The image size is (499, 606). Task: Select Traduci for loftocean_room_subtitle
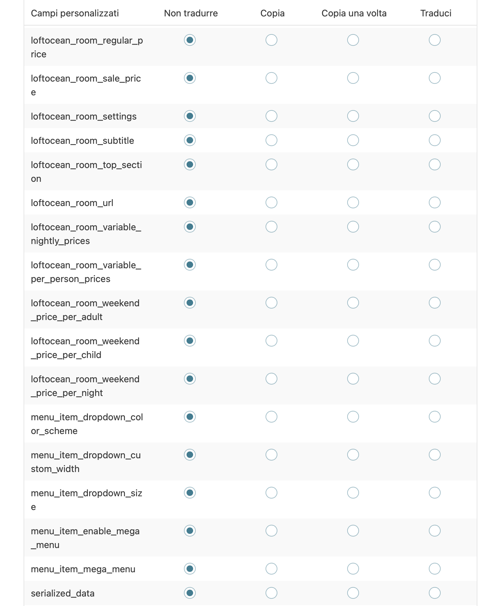tap(435, 140)
